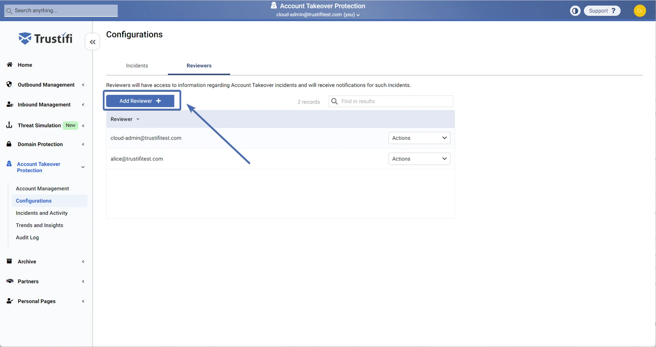Click the Archive box icon
Image resolution: width=656 pixels, height=347 pixels.
coord(9,261)
